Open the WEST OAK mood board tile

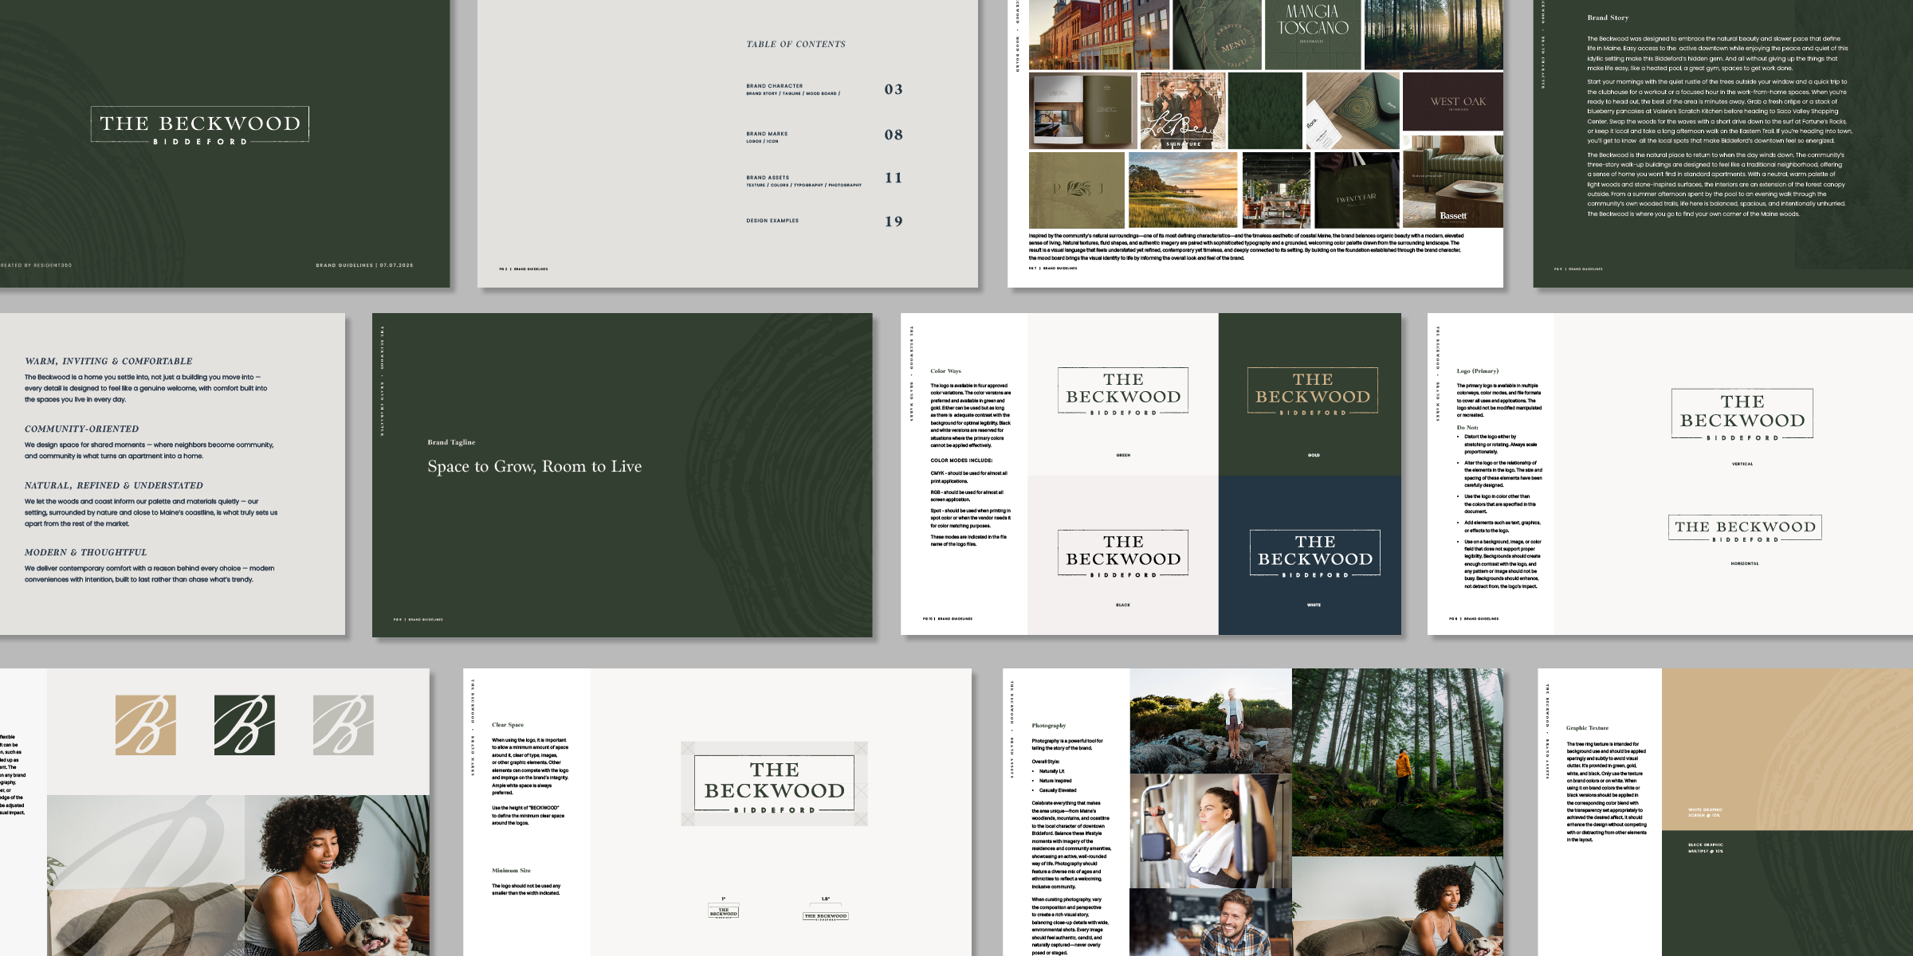(x=1452, y=101)
